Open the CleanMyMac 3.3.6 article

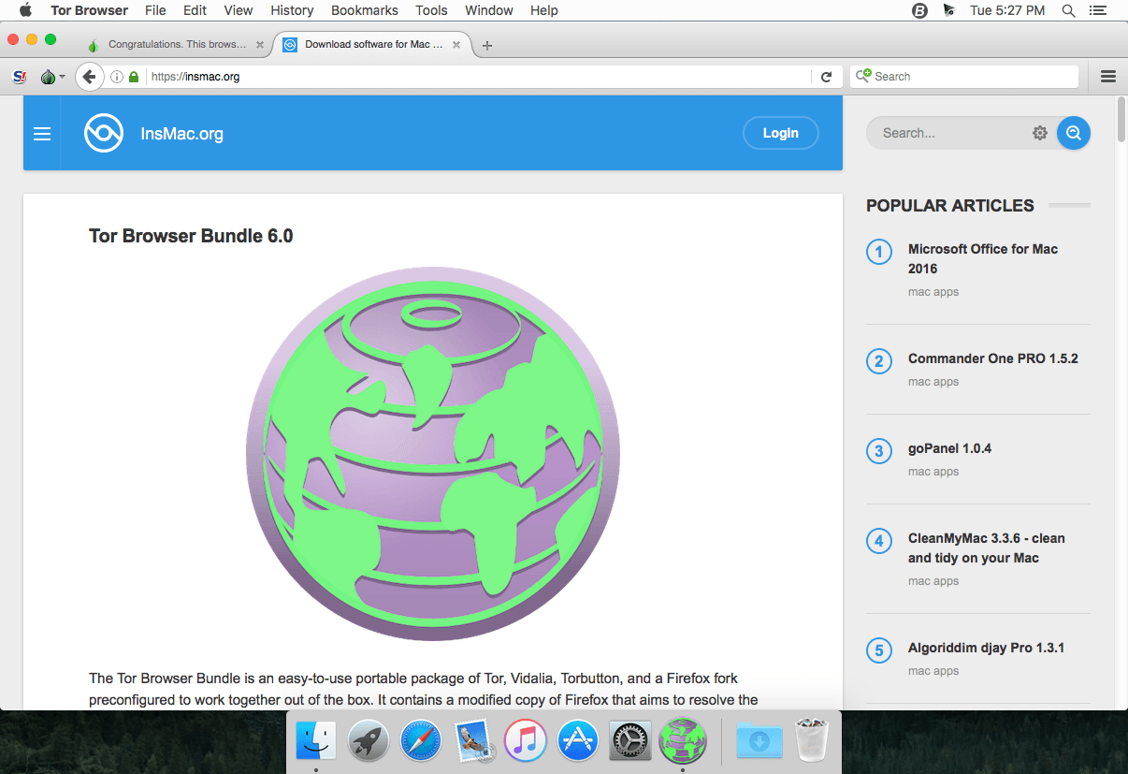coord(987,548)
